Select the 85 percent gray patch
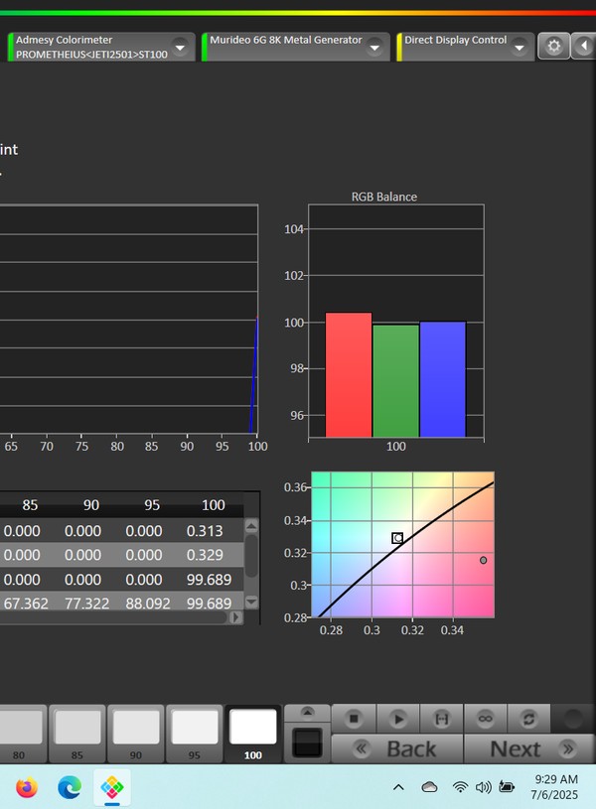 click(x=77, y=734)
